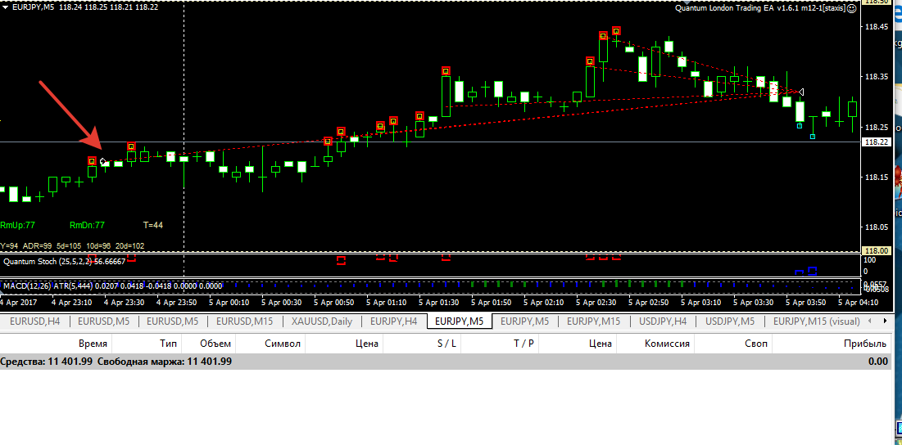Click the 0.00 profit total value
Viewport: 902px width, 445px height.
click(x=878, y=362)
